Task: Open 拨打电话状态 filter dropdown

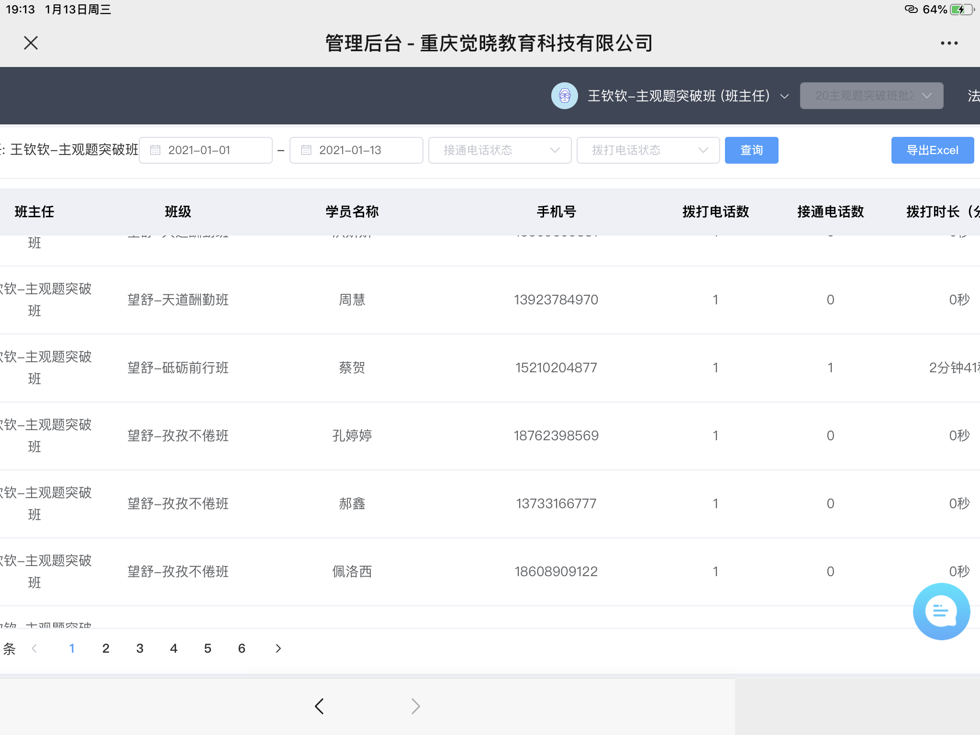Action: (x=648, y=150)
